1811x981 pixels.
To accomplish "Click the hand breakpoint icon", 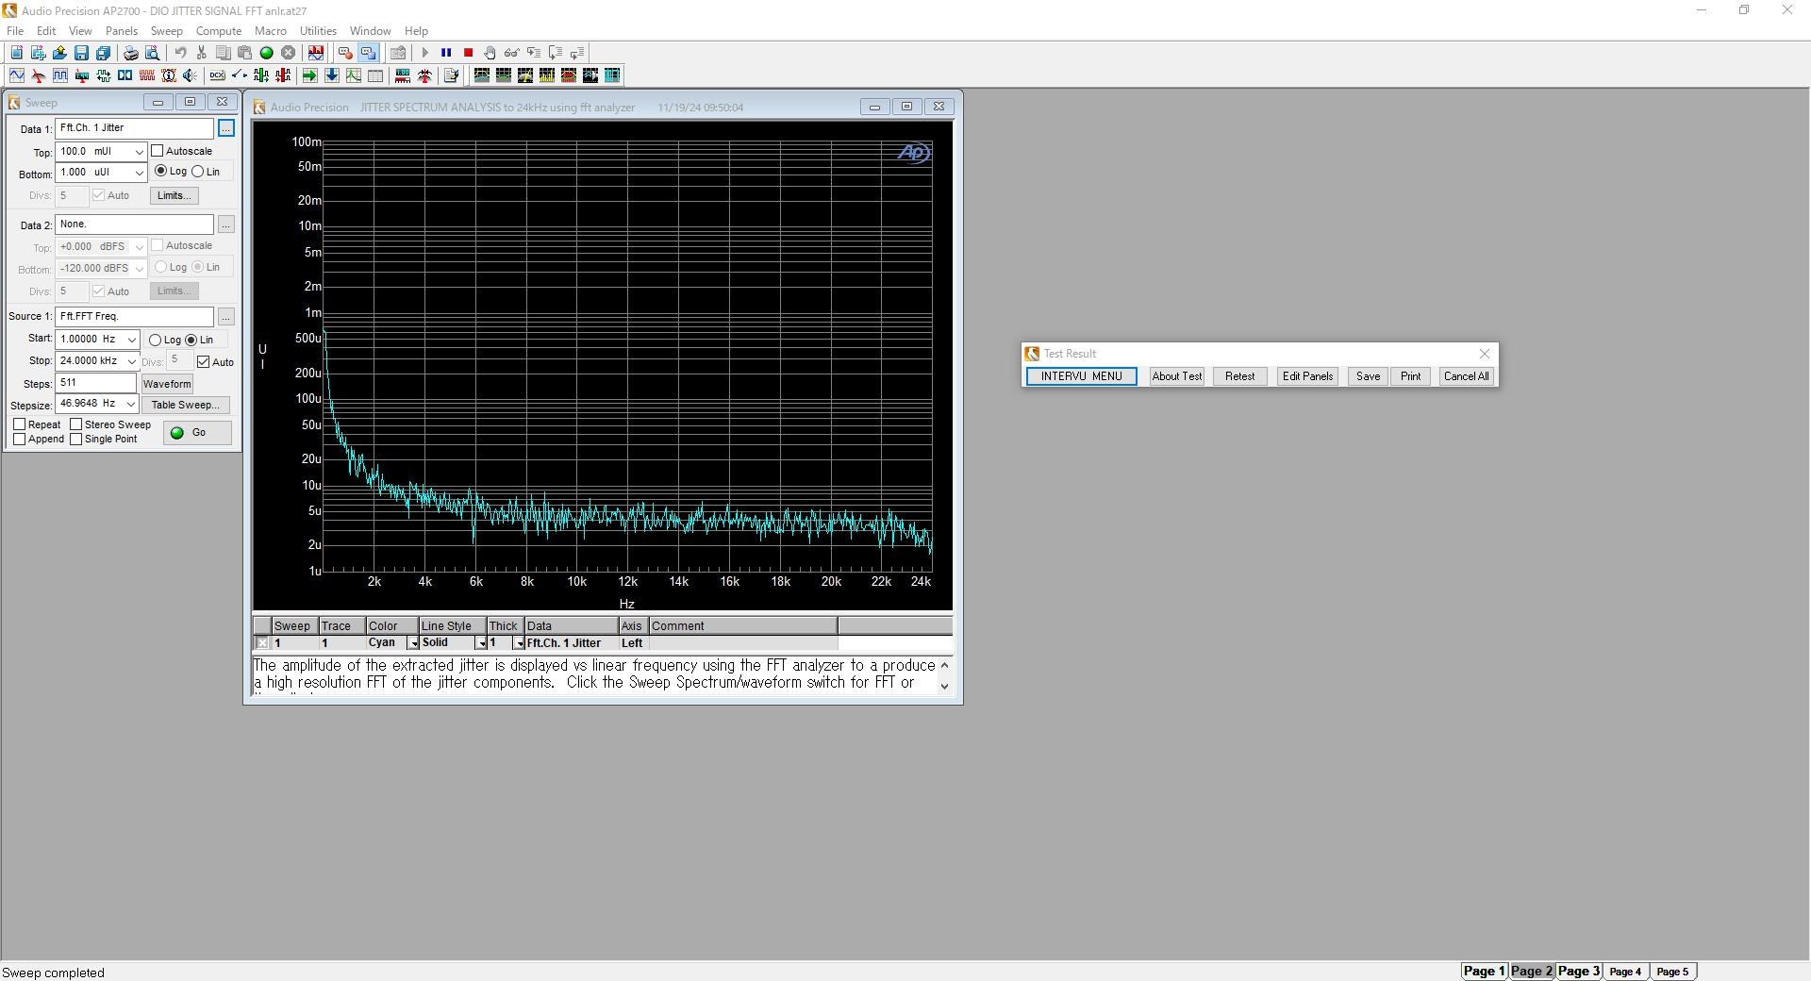I will pos(490,53).
